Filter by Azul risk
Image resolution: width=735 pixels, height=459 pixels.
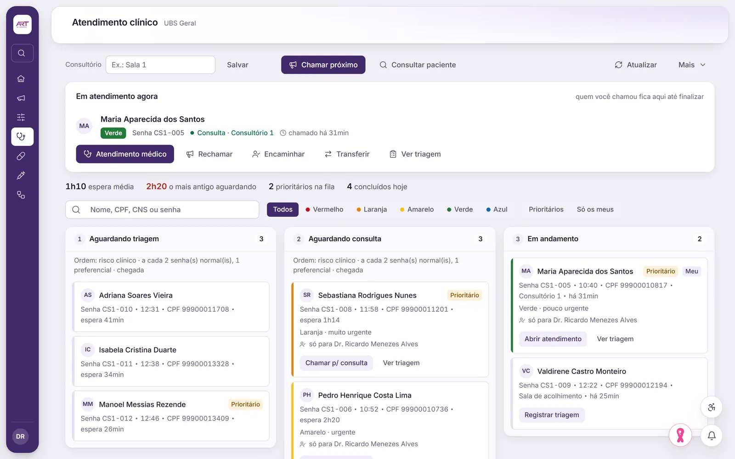[x=497, y=209]
